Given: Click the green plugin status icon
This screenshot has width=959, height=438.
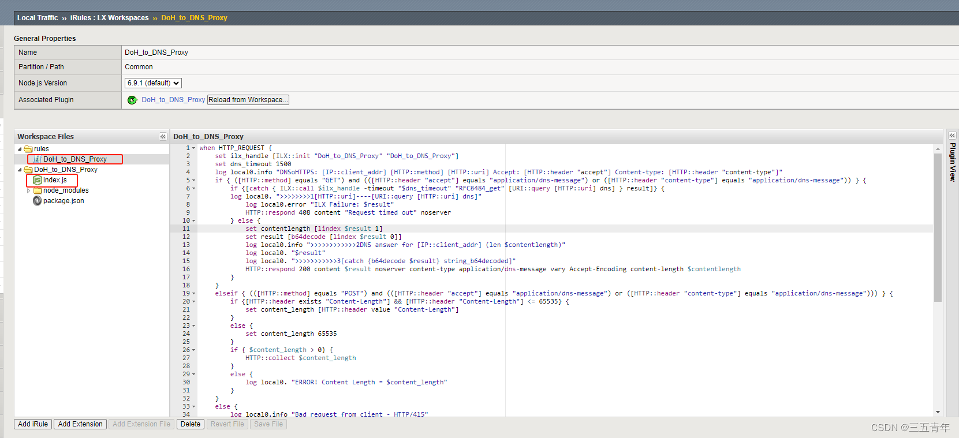Looking at the screenshot, I should [132, 100].
